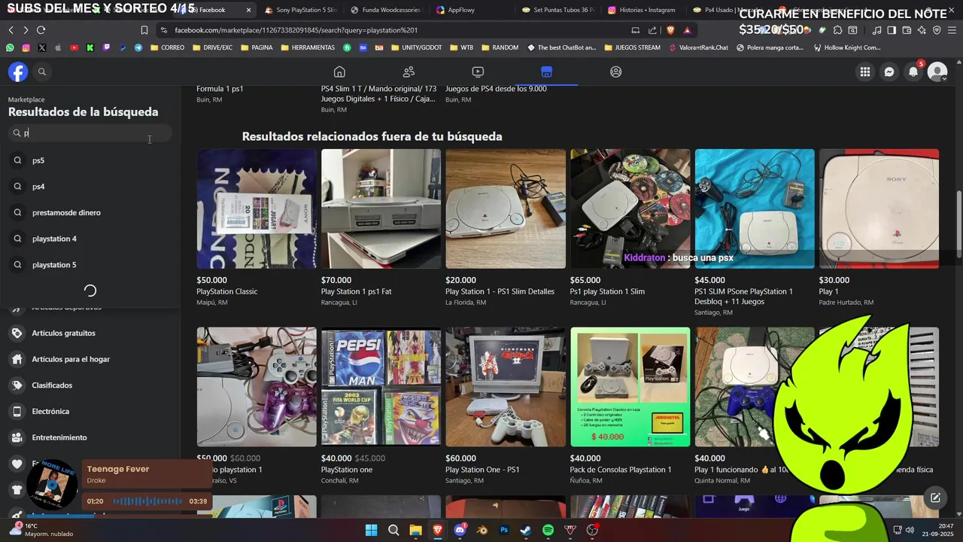Open Discord from the taskbar
The height and width of the screenshot is (542, 963).
pos(460,530)
